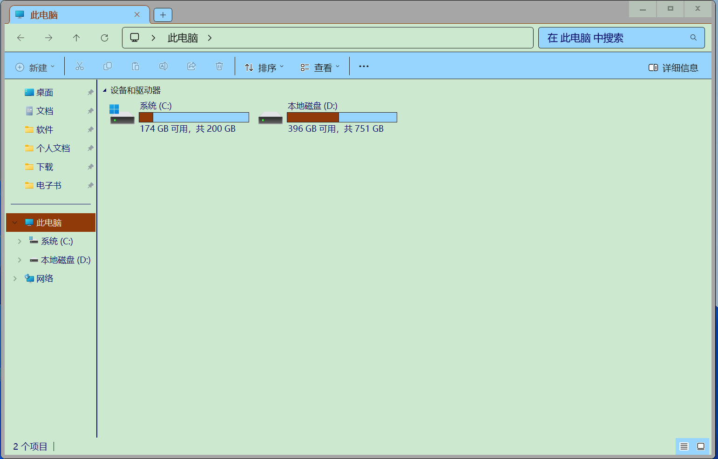Select 下载 folder in quick access

tap(45, 167)
